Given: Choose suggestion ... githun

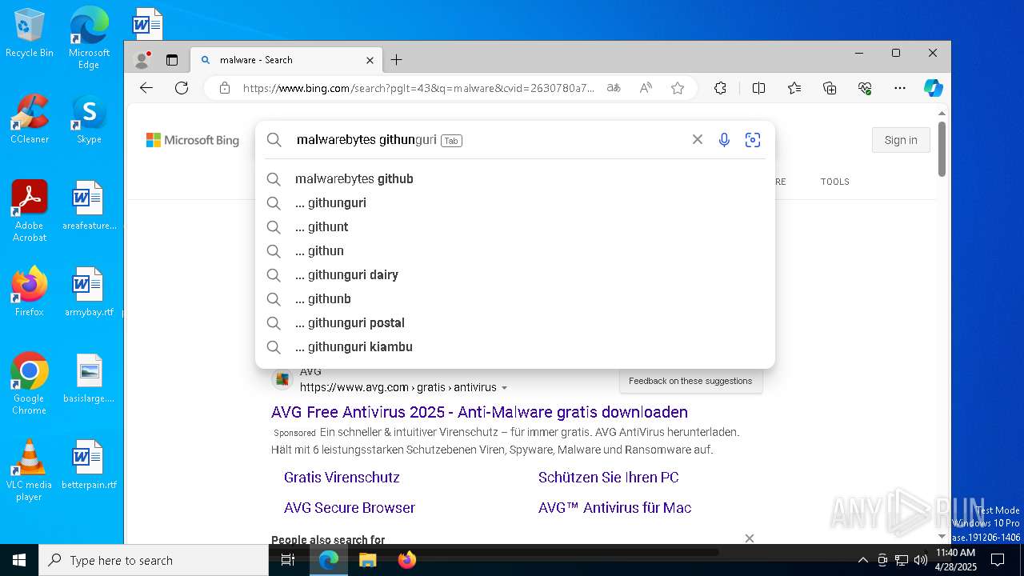Looking at the screenshot, I should [x=515, y=251].
